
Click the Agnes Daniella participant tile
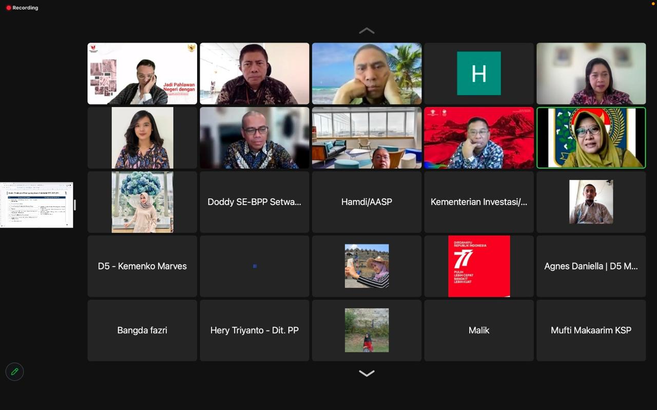(591, 266)
